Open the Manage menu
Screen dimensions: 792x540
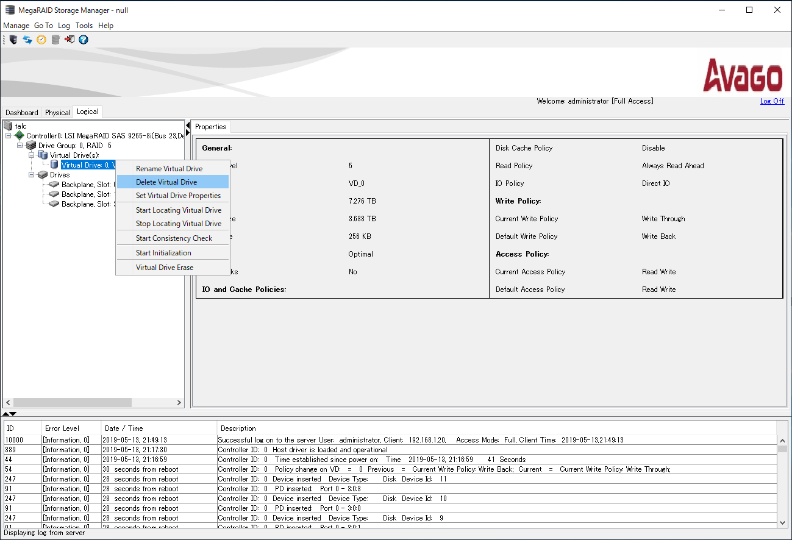tap(16, 26)
